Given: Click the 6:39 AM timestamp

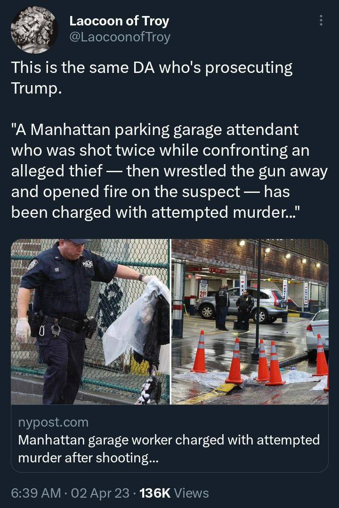Looking at the screenshot, I should (x=36, y=493).
